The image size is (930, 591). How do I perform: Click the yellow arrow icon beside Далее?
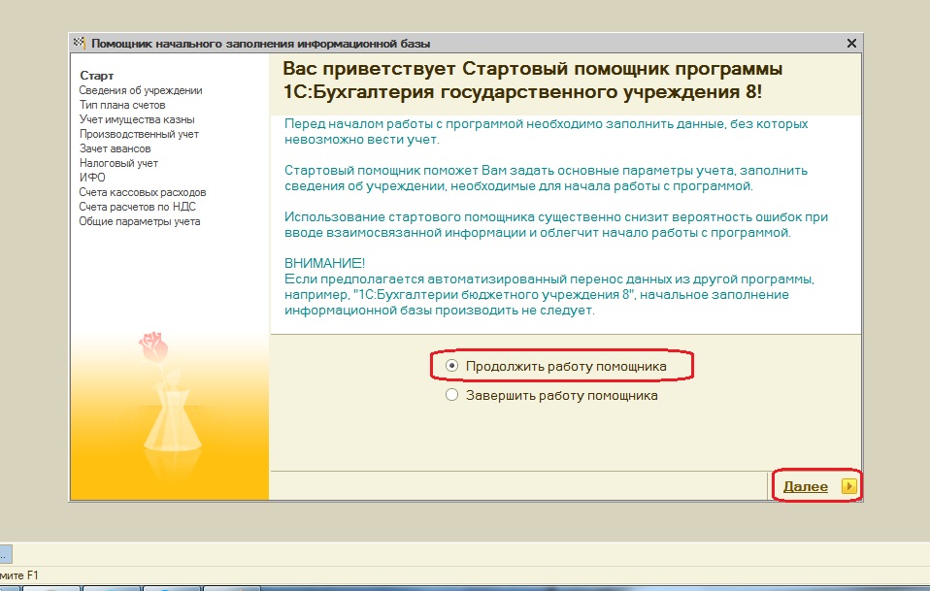(848, 486)
